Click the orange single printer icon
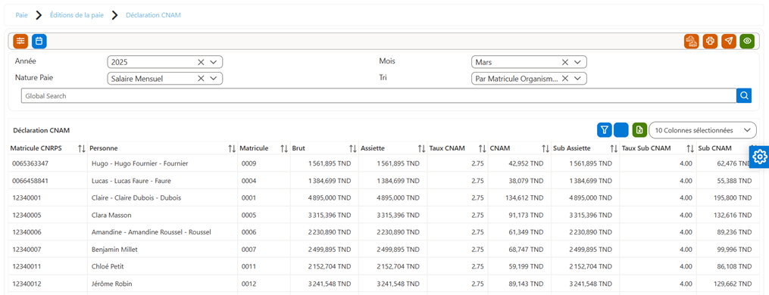 [710, 41]
